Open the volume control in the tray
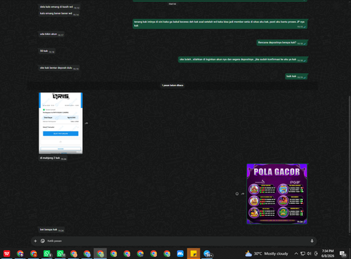Viewport: 351px width, 259px height. [x=309, y=253]
